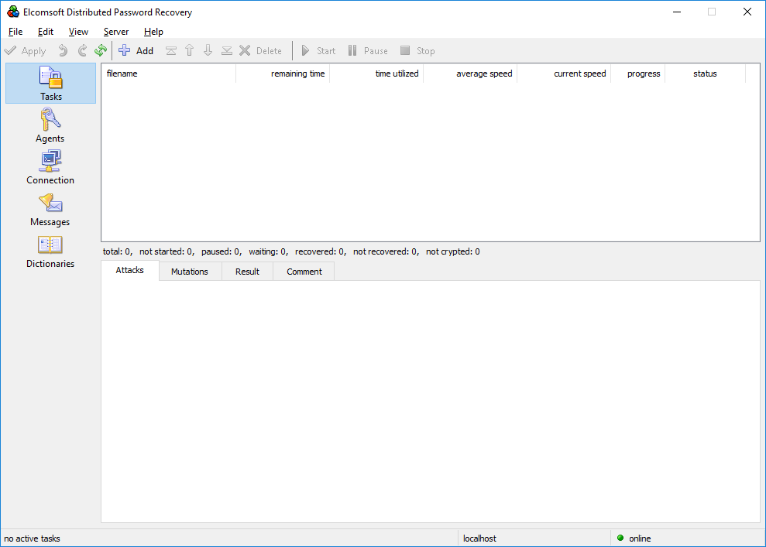Switch to the Result tab
Image resolution: width=766 pixels, height=547 pixels.
[247, 272]
